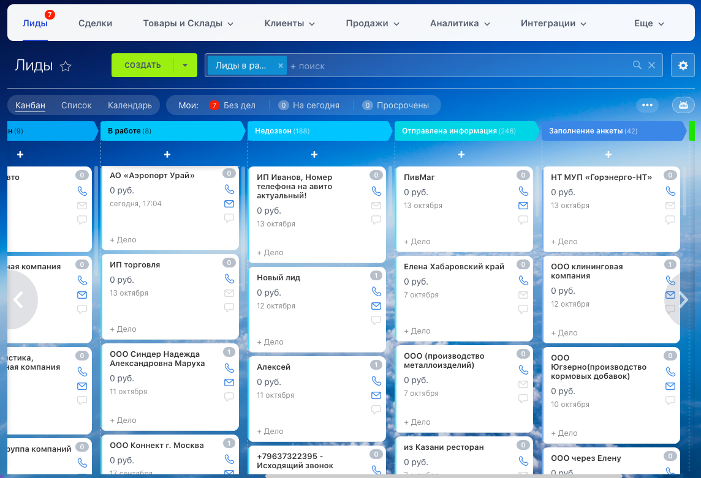Call Алексей lead via phone icon
Image resolution: width=701 pixels, height=478 pixels.
coord(376,381)
